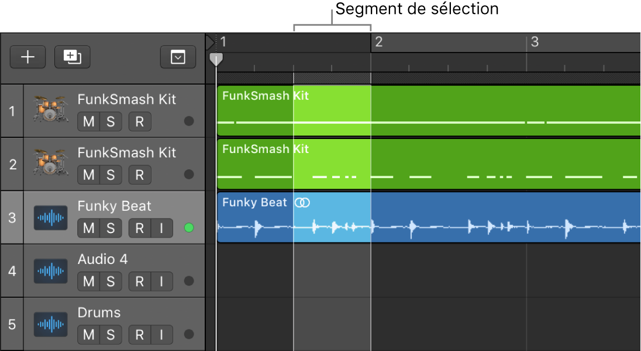The image size is (641, 351).
Task: Toggle the loop icon on Funky Beat region
Action: 302,203
